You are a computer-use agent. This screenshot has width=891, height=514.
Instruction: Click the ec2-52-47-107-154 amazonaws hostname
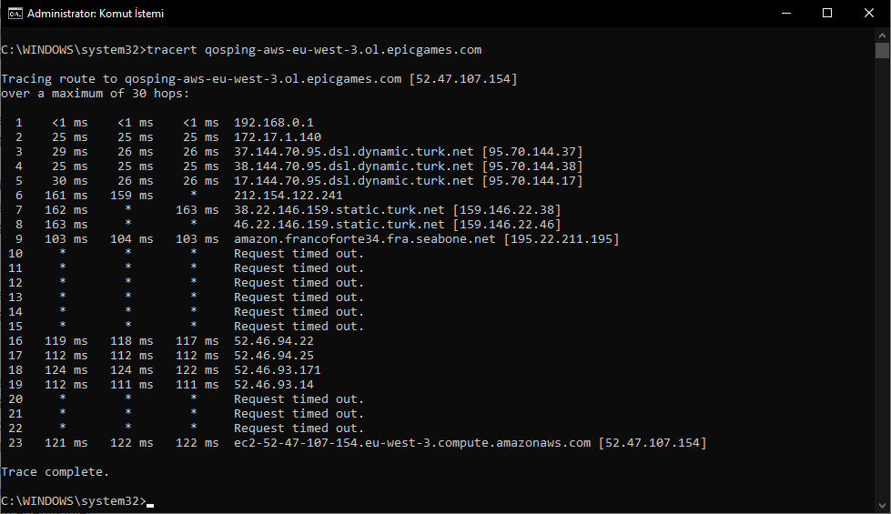[412, 443]
